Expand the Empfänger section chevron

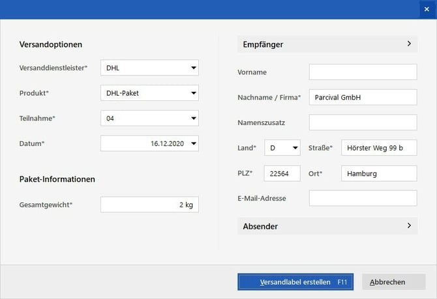pyautogui.click(x=409, y=44)
